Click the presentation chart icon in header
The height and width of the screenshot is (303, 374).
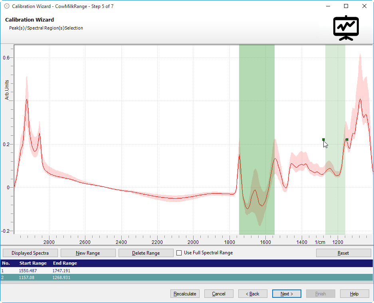tap(346, 28)
